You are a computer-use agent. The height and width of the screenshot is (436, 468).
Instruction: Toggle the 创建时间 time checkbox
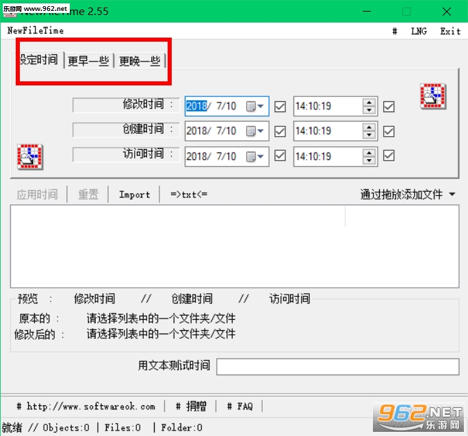tap(389, 131)
